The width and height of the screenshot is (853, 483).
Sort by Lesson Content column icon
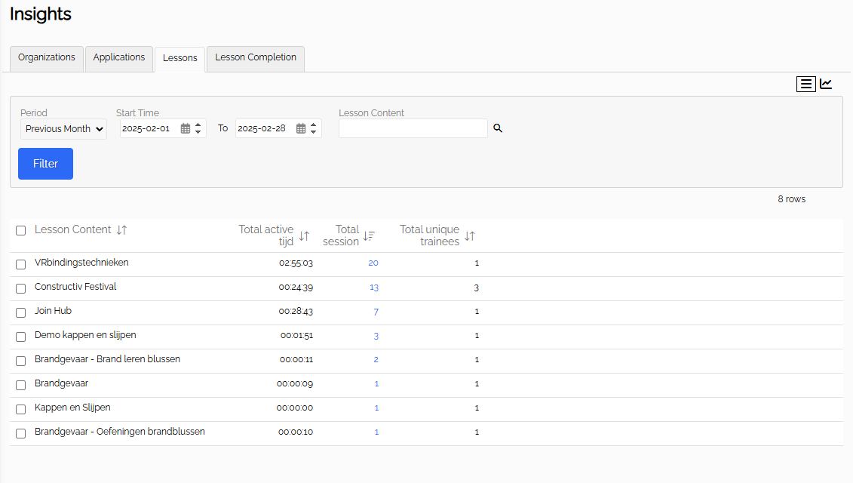122,229
